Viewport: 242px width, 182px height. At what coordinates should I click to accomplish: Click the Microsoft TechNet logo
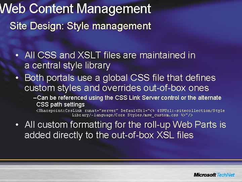tap(214, 175)
